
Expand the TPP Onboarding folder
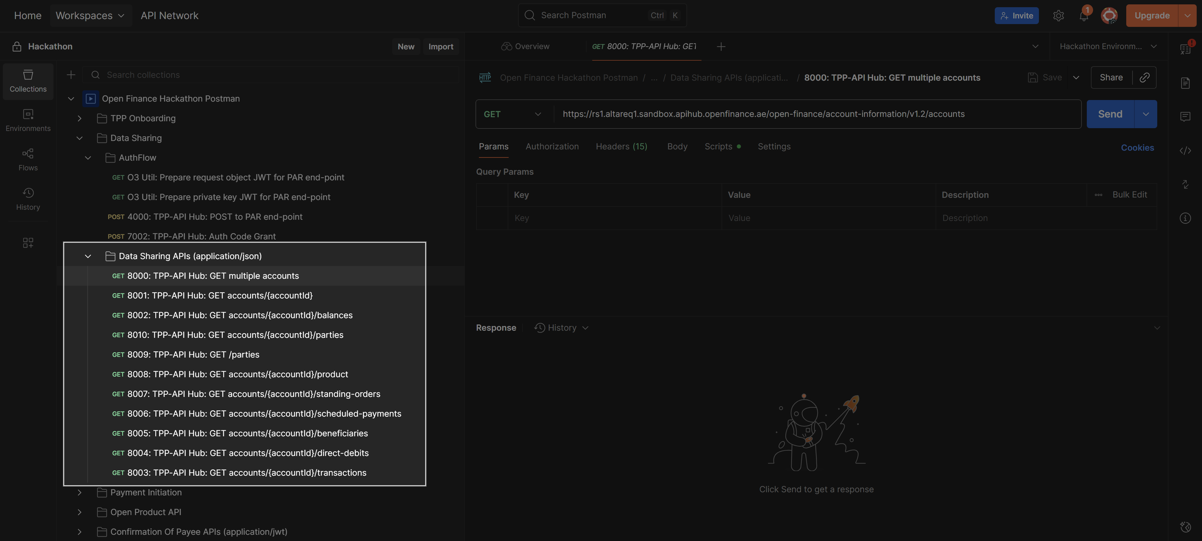[80, 118]
